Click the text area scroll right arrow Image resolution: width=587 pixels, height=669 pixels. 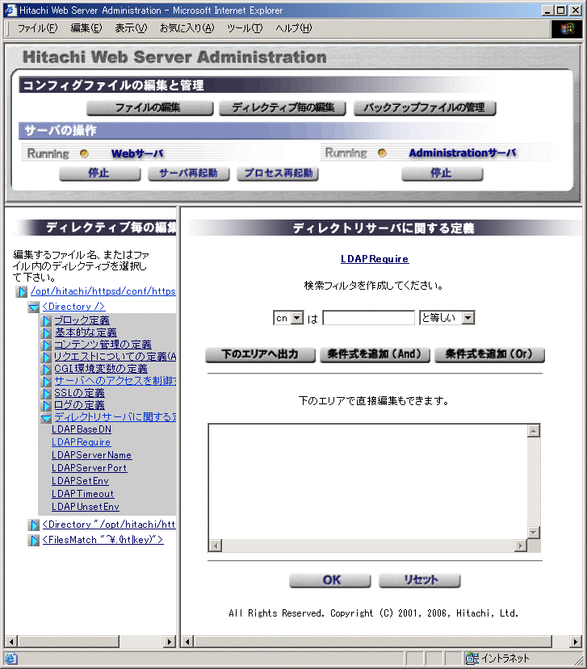521,546
